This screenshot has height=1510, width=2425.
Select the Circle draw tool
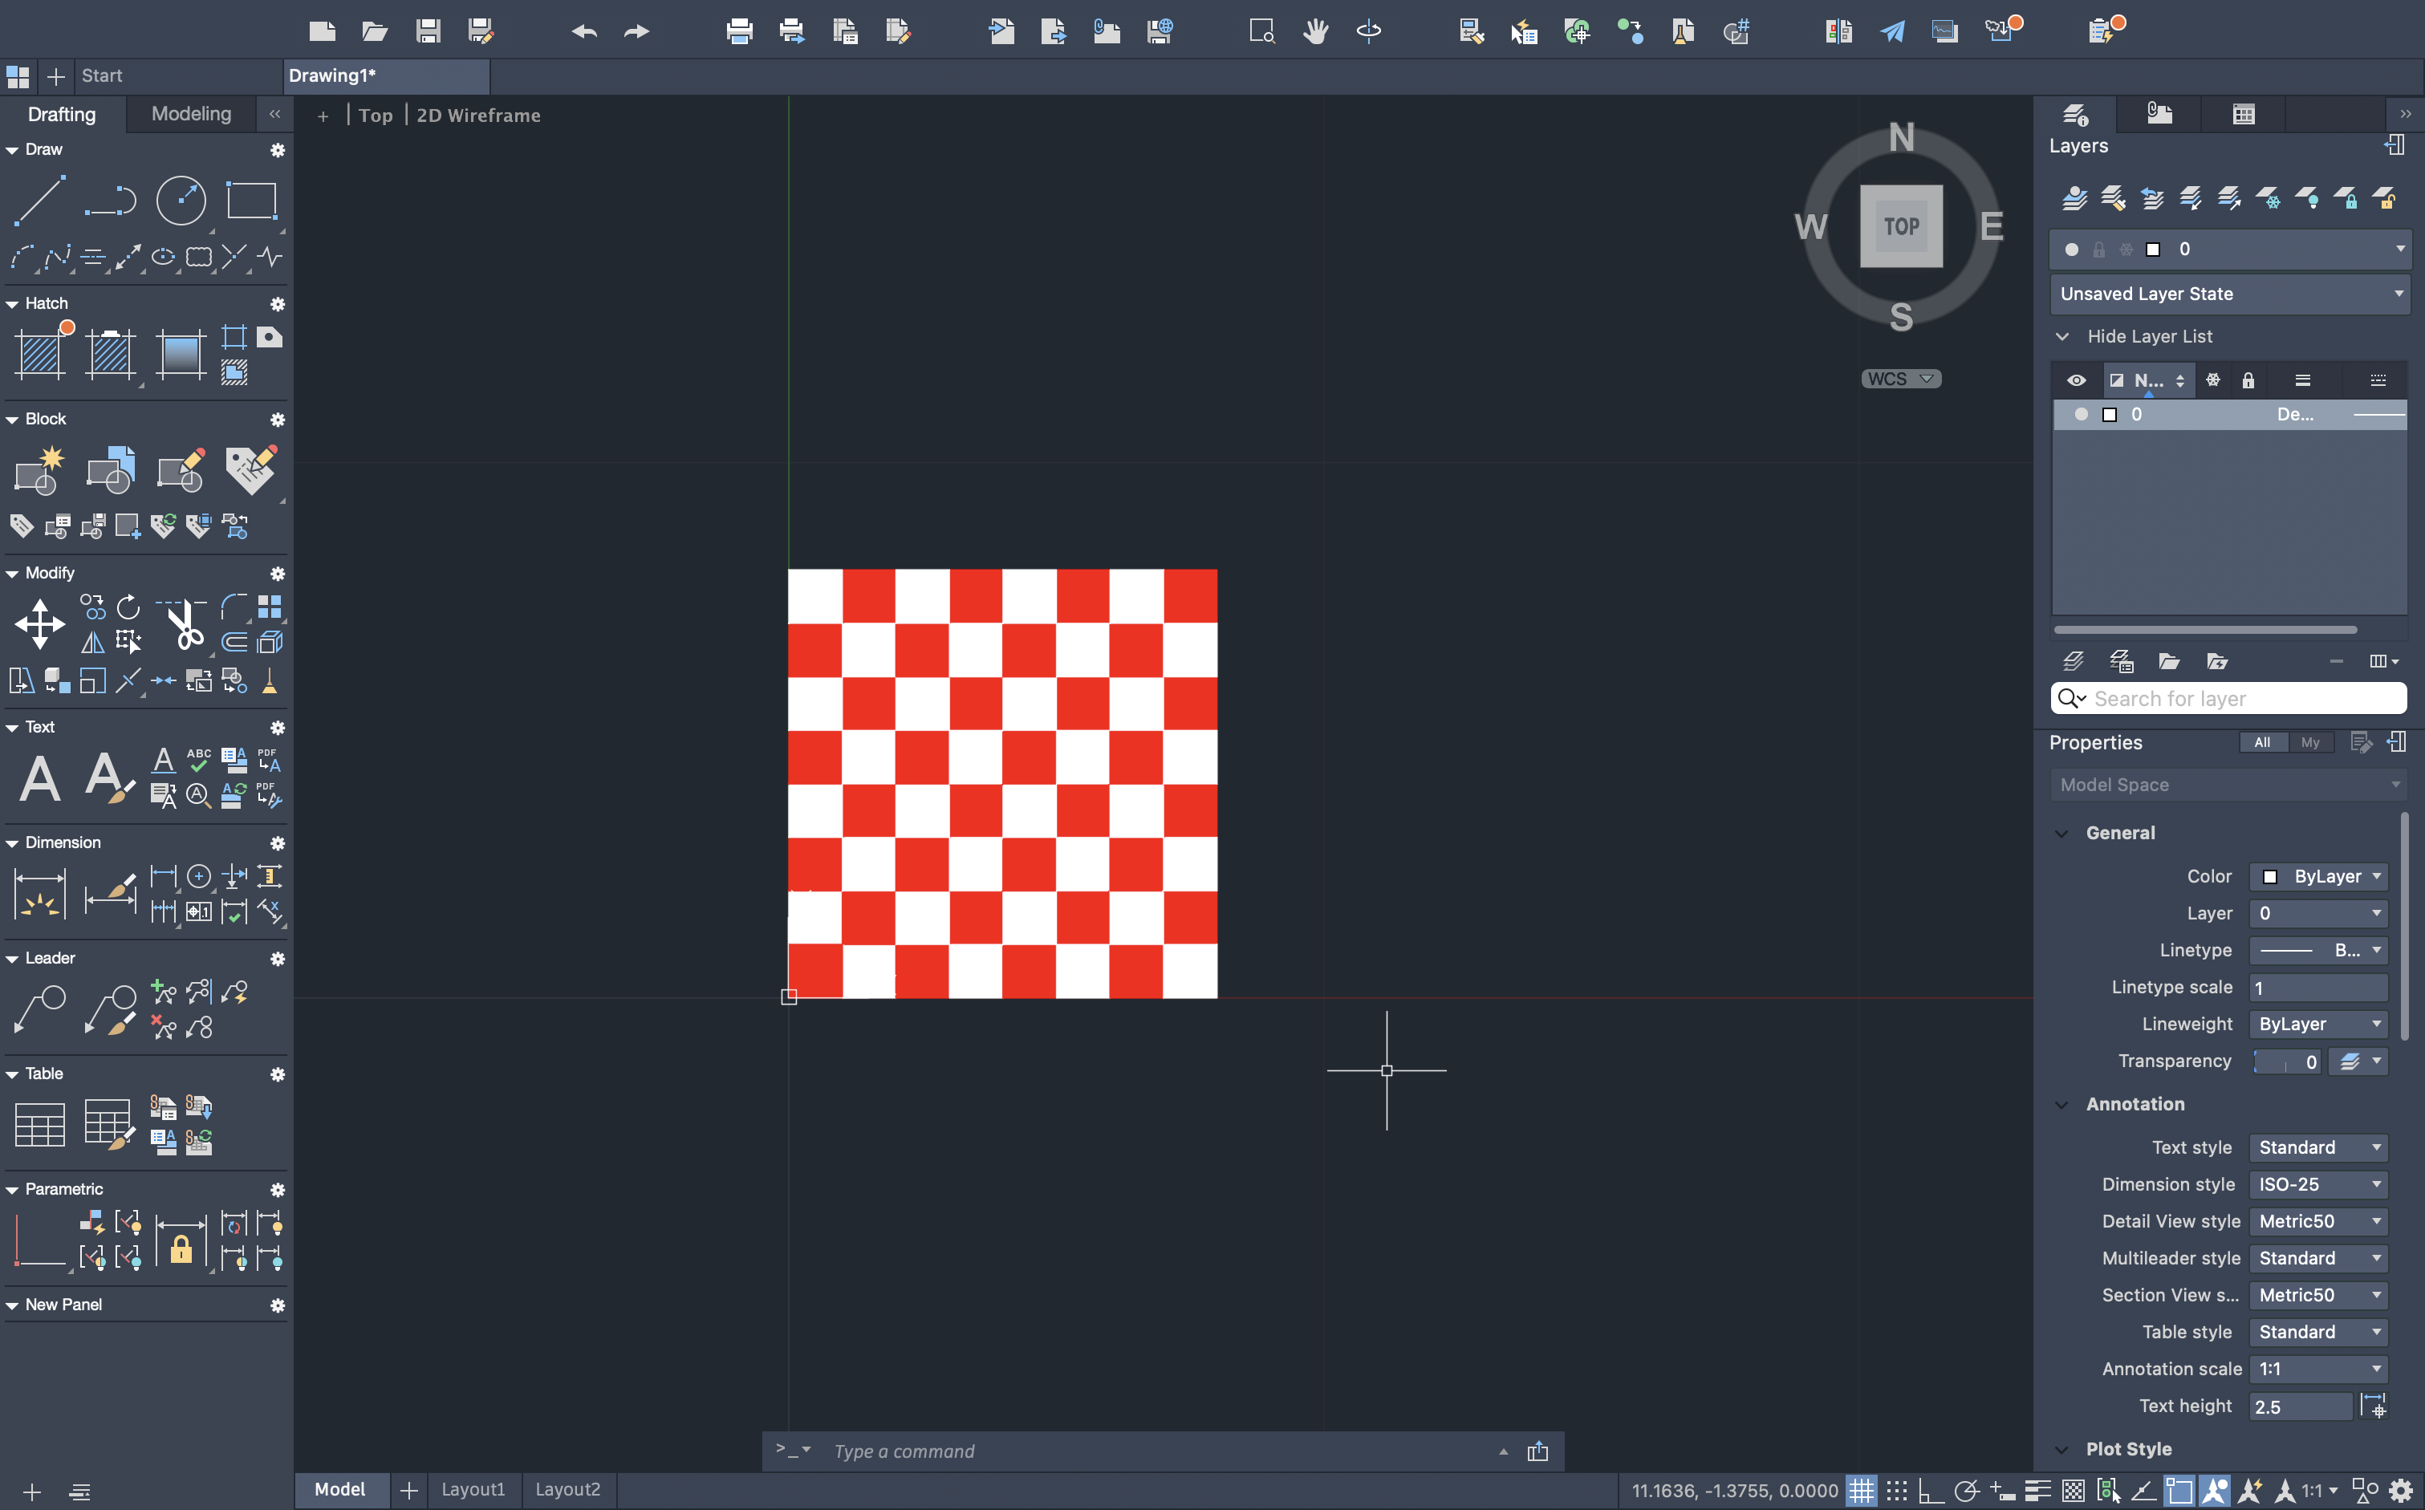[181, 200]
